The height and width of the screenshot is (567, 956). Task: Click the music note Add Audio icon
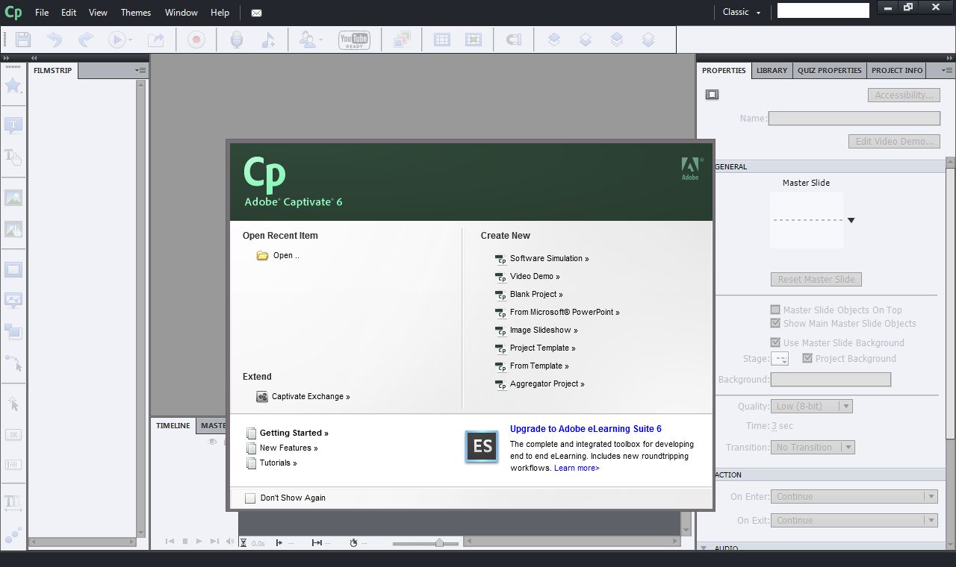coord(268,40)
